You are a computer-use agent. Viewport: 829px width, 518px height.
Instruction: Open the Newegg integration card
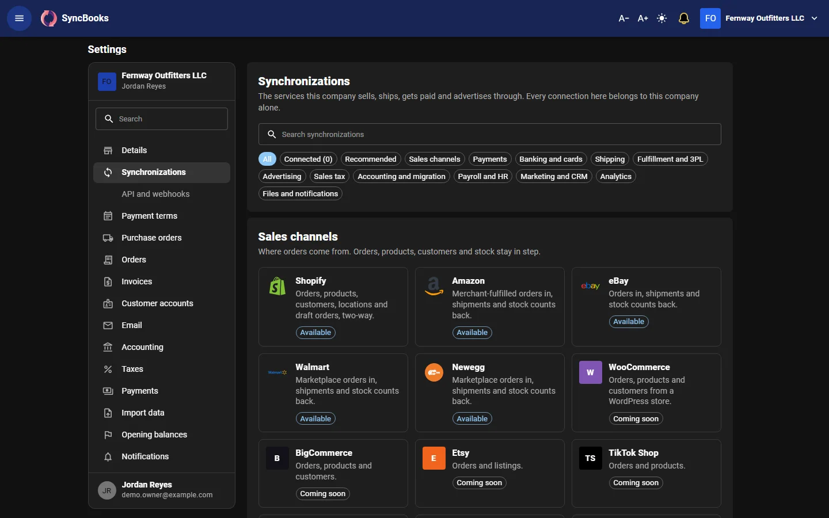(x=490, y=393)
